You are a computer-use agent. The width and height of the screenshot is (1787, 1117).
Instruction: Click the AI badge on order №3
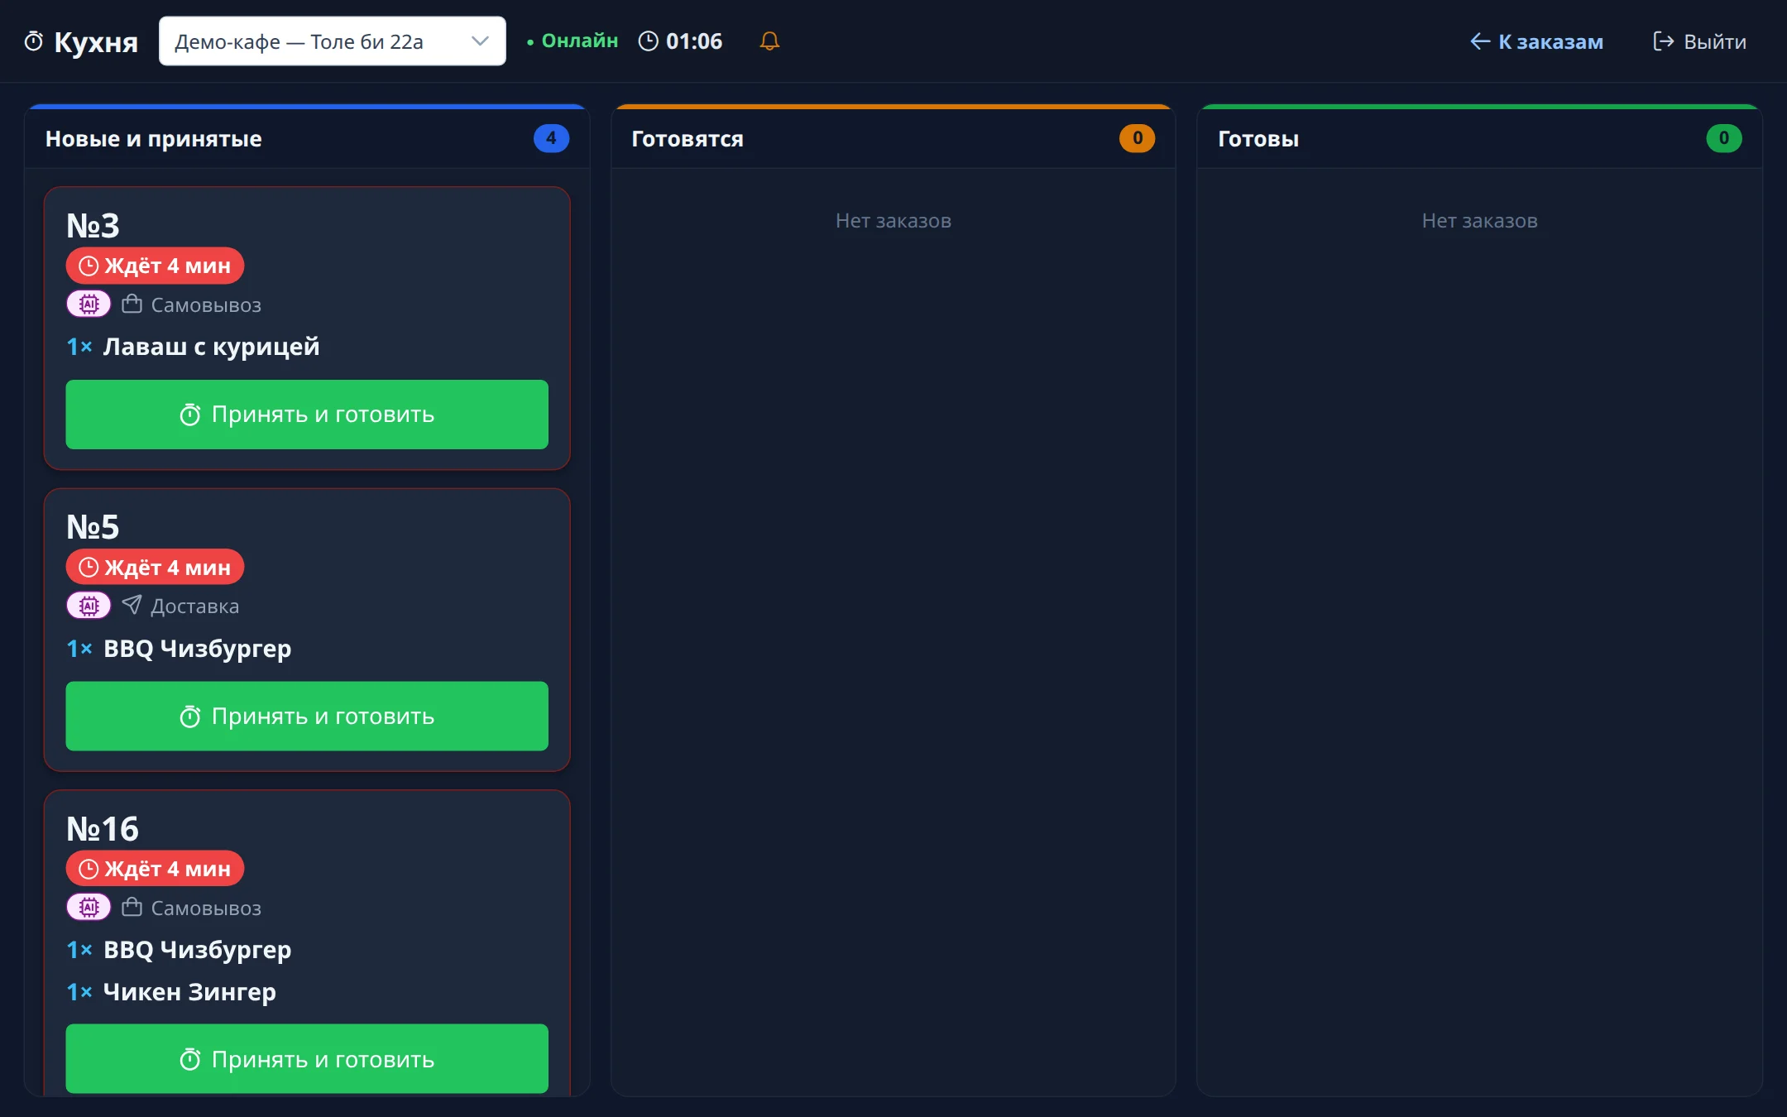click(89, 304)
